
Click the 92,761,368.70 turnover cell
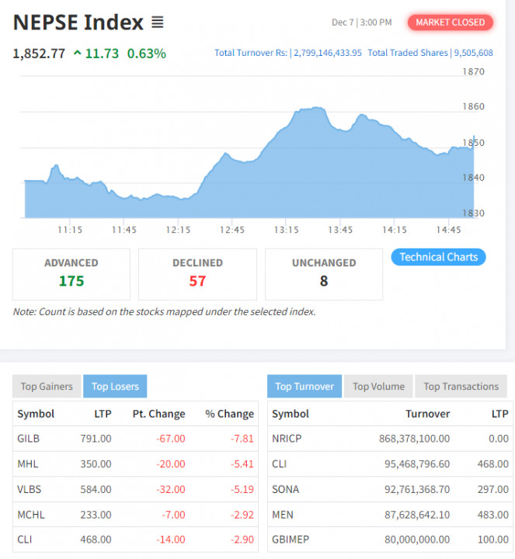(417, 489)
